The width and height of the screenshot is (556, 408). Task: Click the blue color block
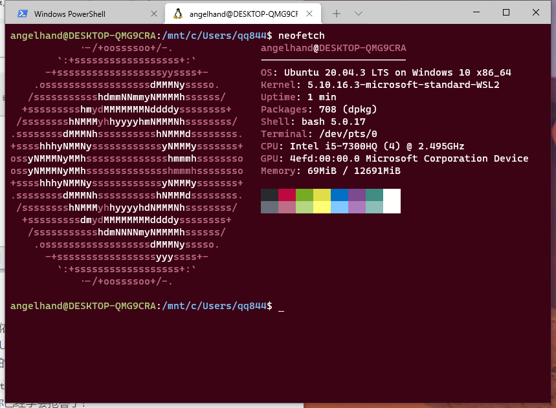[x=339, y=195]
